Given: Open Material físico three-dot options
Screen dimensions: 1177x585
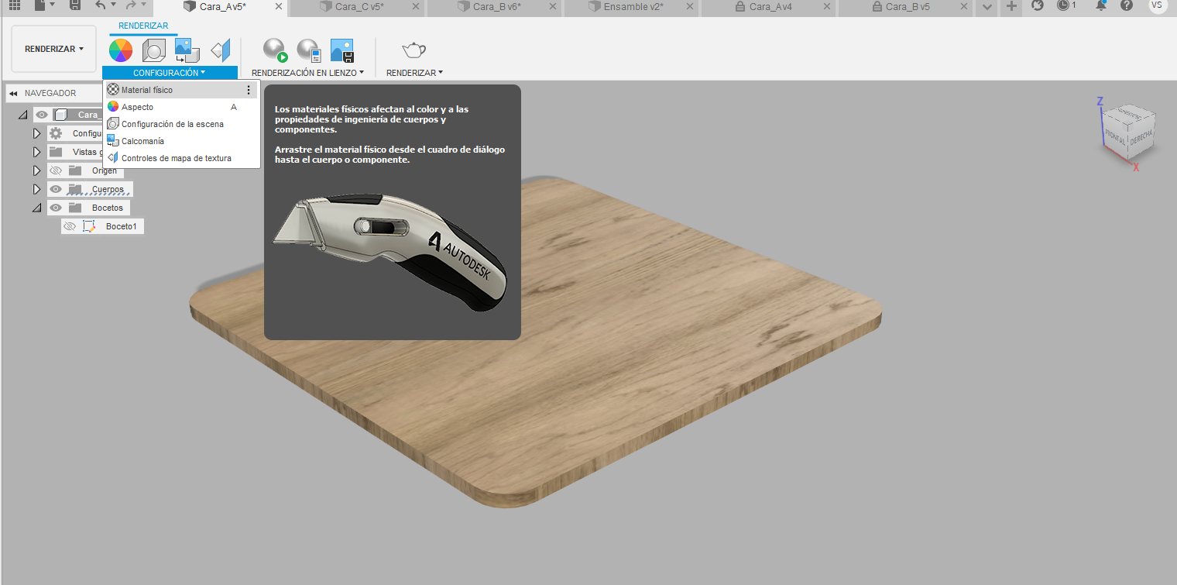Looking at the screenshot, I should [249, 90].
